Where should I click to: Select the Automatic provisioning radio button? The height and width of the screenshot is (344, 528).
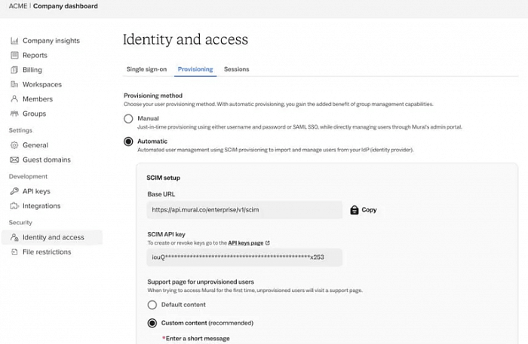(128, 142)
